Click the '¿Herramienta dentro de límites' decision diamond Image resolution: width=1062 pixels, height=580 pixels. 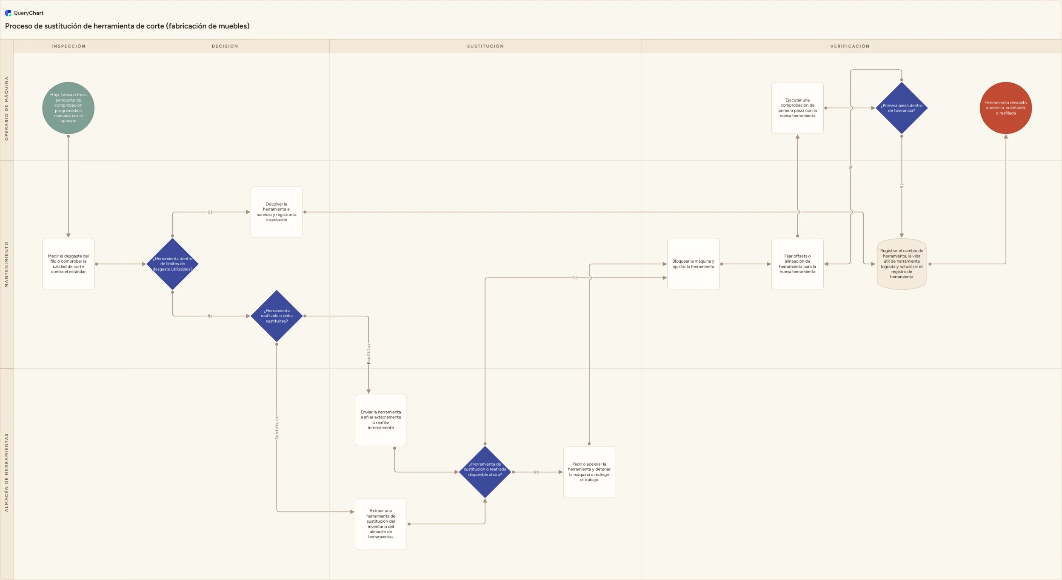click(172, 264)
